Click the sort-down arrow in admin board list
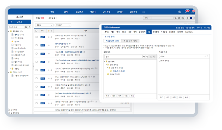 (x=208, y=56)
